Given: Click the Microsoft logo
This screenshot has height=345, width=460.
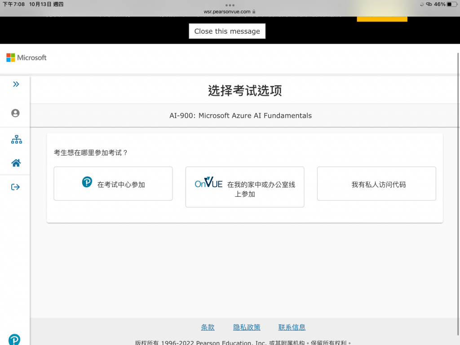Looking at the screenshot, I should (x=27, y=57).
